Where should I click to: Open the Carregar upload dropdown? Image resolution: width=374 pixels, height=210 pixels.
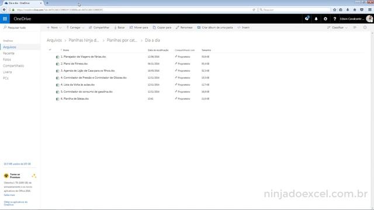[75, 27]
